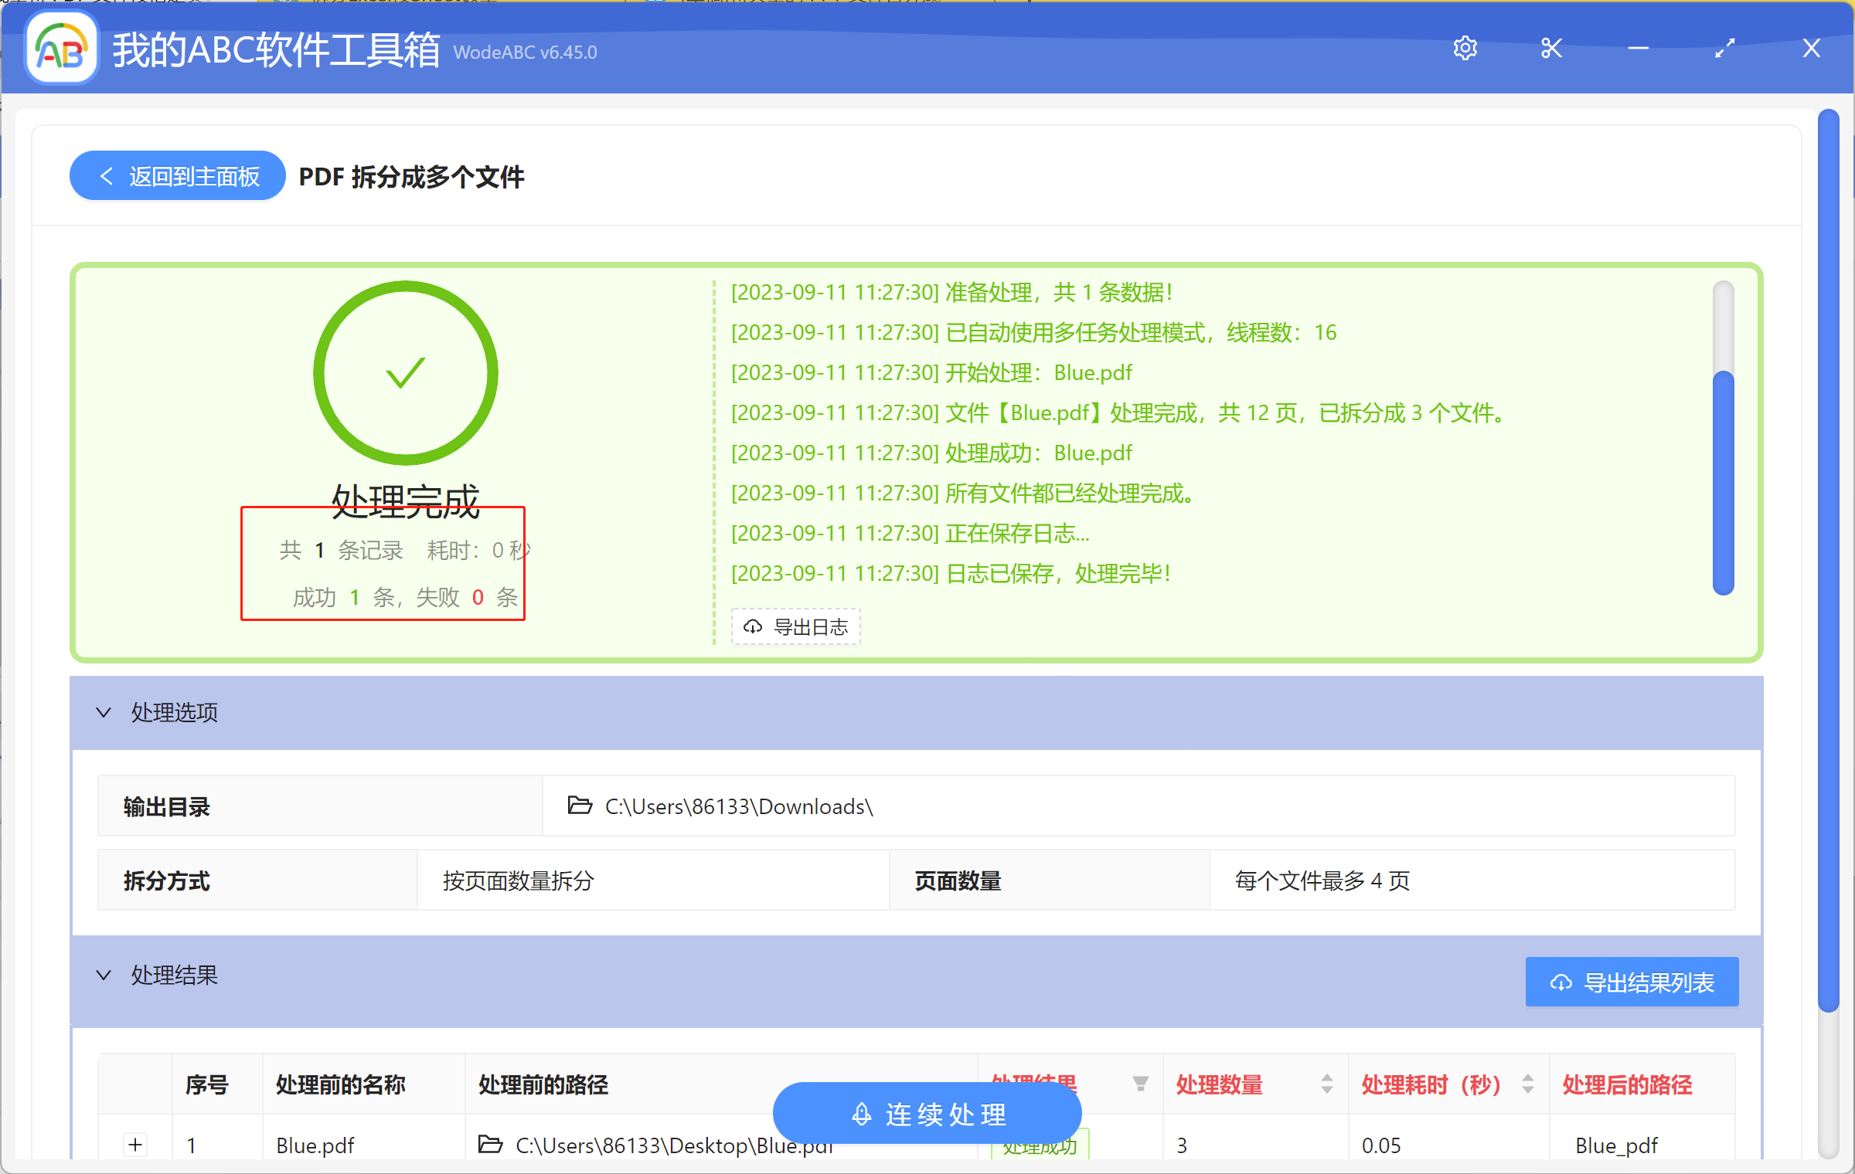Click the export log cloud icon
The width and height of the screenshot is (1855, 1174).
[753, 626]
